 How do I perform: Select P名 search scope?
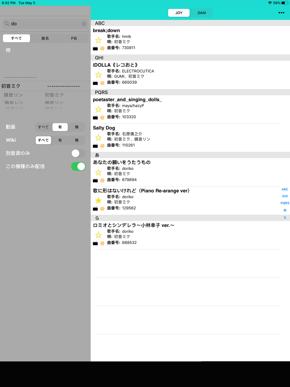(74, 38)
